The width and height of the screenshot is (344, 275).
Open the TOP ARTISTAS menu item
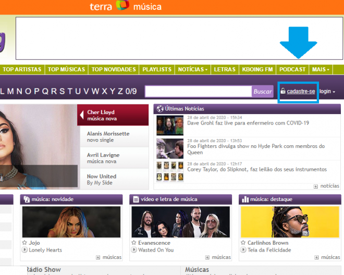pyautogui.click(x=22, y=69)
